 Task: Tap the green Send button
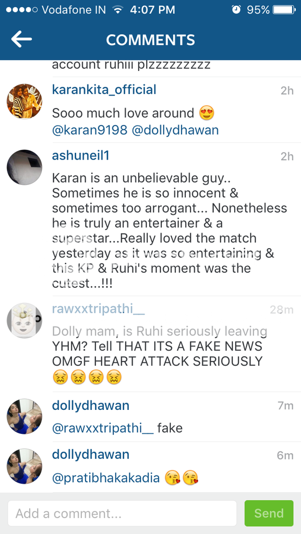tap(269, 513)
